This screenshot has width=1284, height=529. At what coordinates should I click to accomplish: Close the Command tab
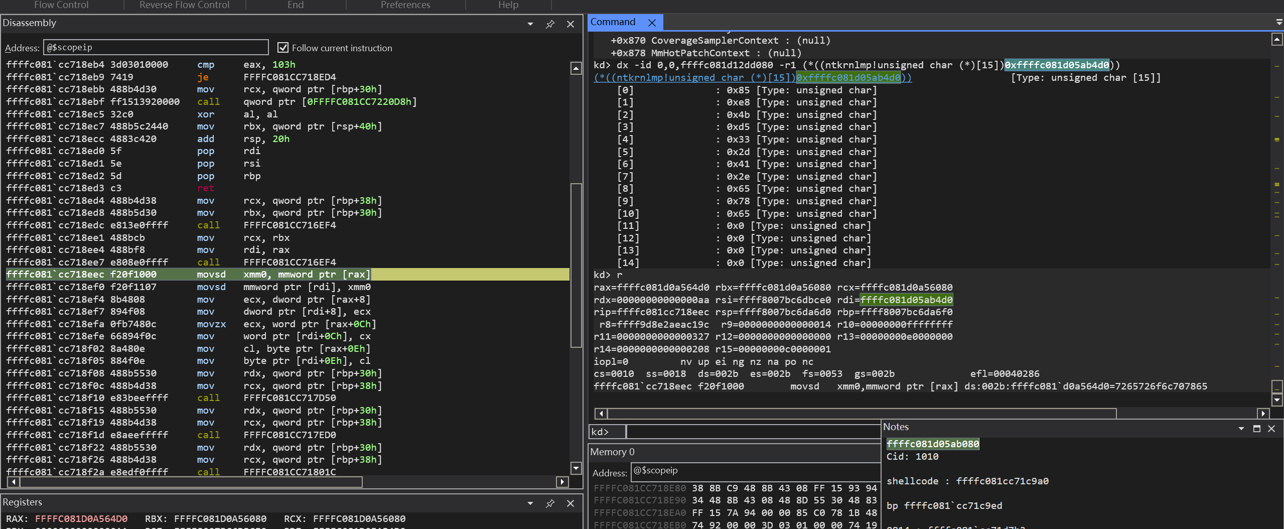pos(652,23)
